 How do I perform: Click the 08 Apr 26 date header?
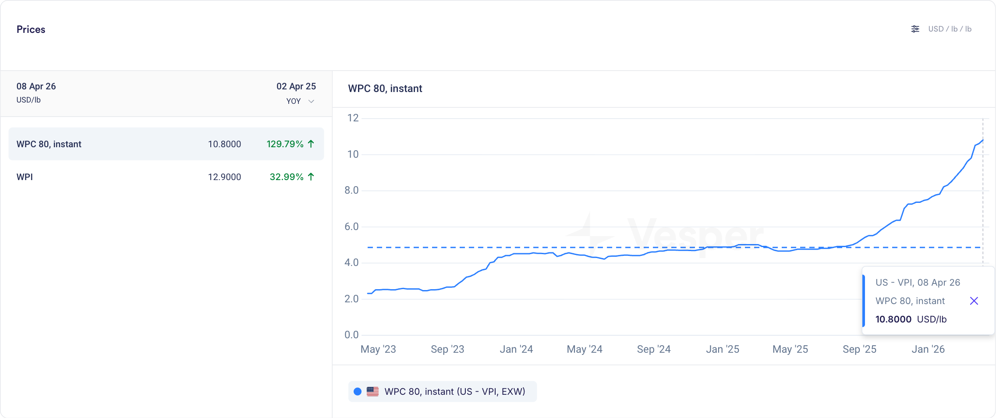click(36, 86)
